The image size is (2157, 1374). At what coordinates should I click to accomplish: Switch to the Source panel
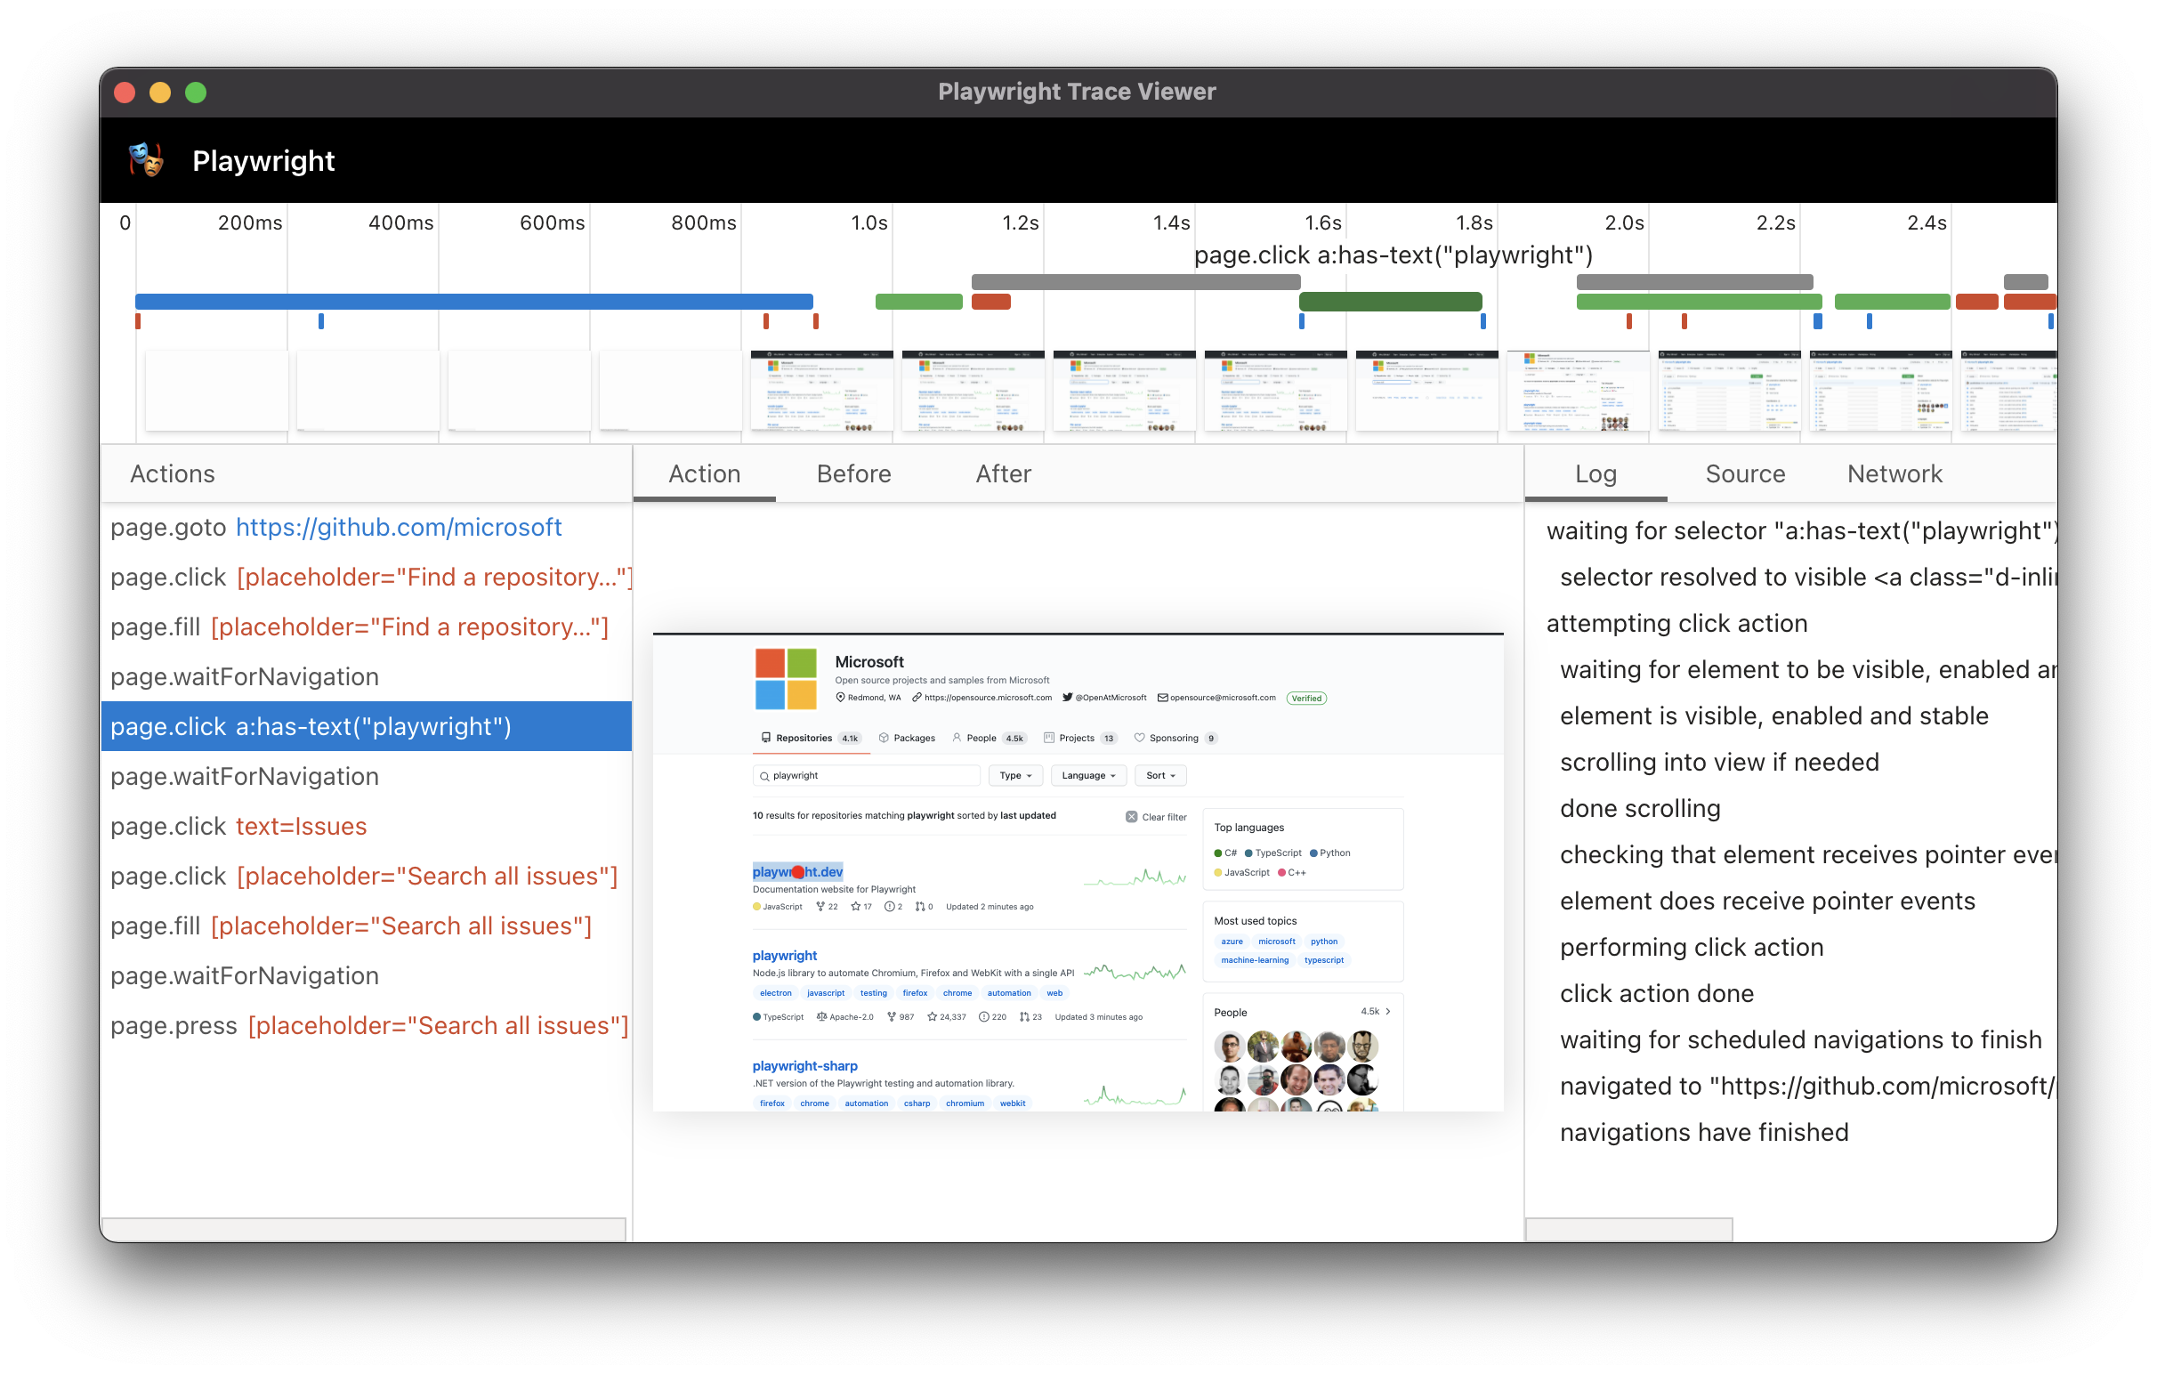[1743, 475]
